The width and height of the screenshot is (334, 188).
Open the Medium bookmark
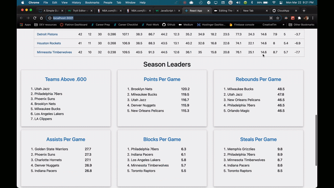click(186, 25)
